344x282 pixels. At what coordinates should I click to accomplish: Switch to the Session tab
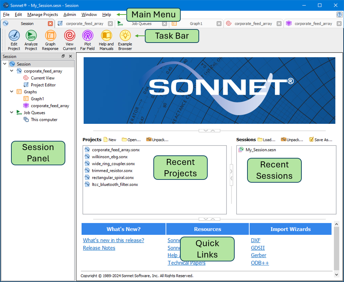[27, 23]
